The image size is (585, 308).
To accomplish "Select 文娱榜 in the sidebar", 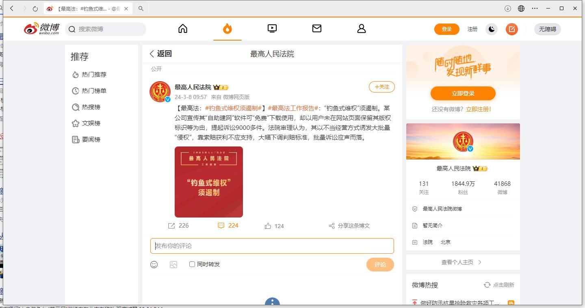I will (x=91, y=123).
